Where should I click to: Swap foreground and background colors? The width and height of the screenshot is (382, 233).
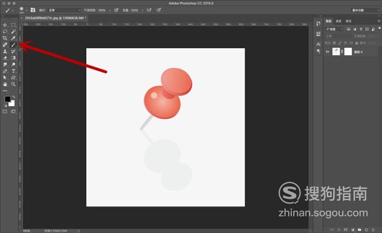[x=14, y=97]
